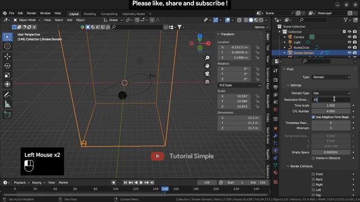The width and height of the screenshot is (360, 202).
Task: Open the Tool properties tab icon
Action: pyautogui.click(x=276, y=71)
